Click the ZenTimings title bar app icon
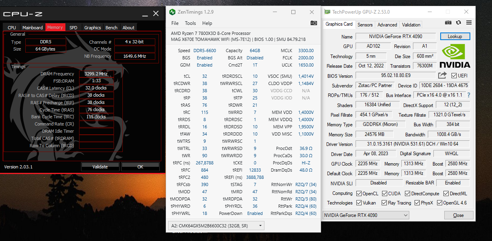This screenshot has height=241, width=492. 172,12
